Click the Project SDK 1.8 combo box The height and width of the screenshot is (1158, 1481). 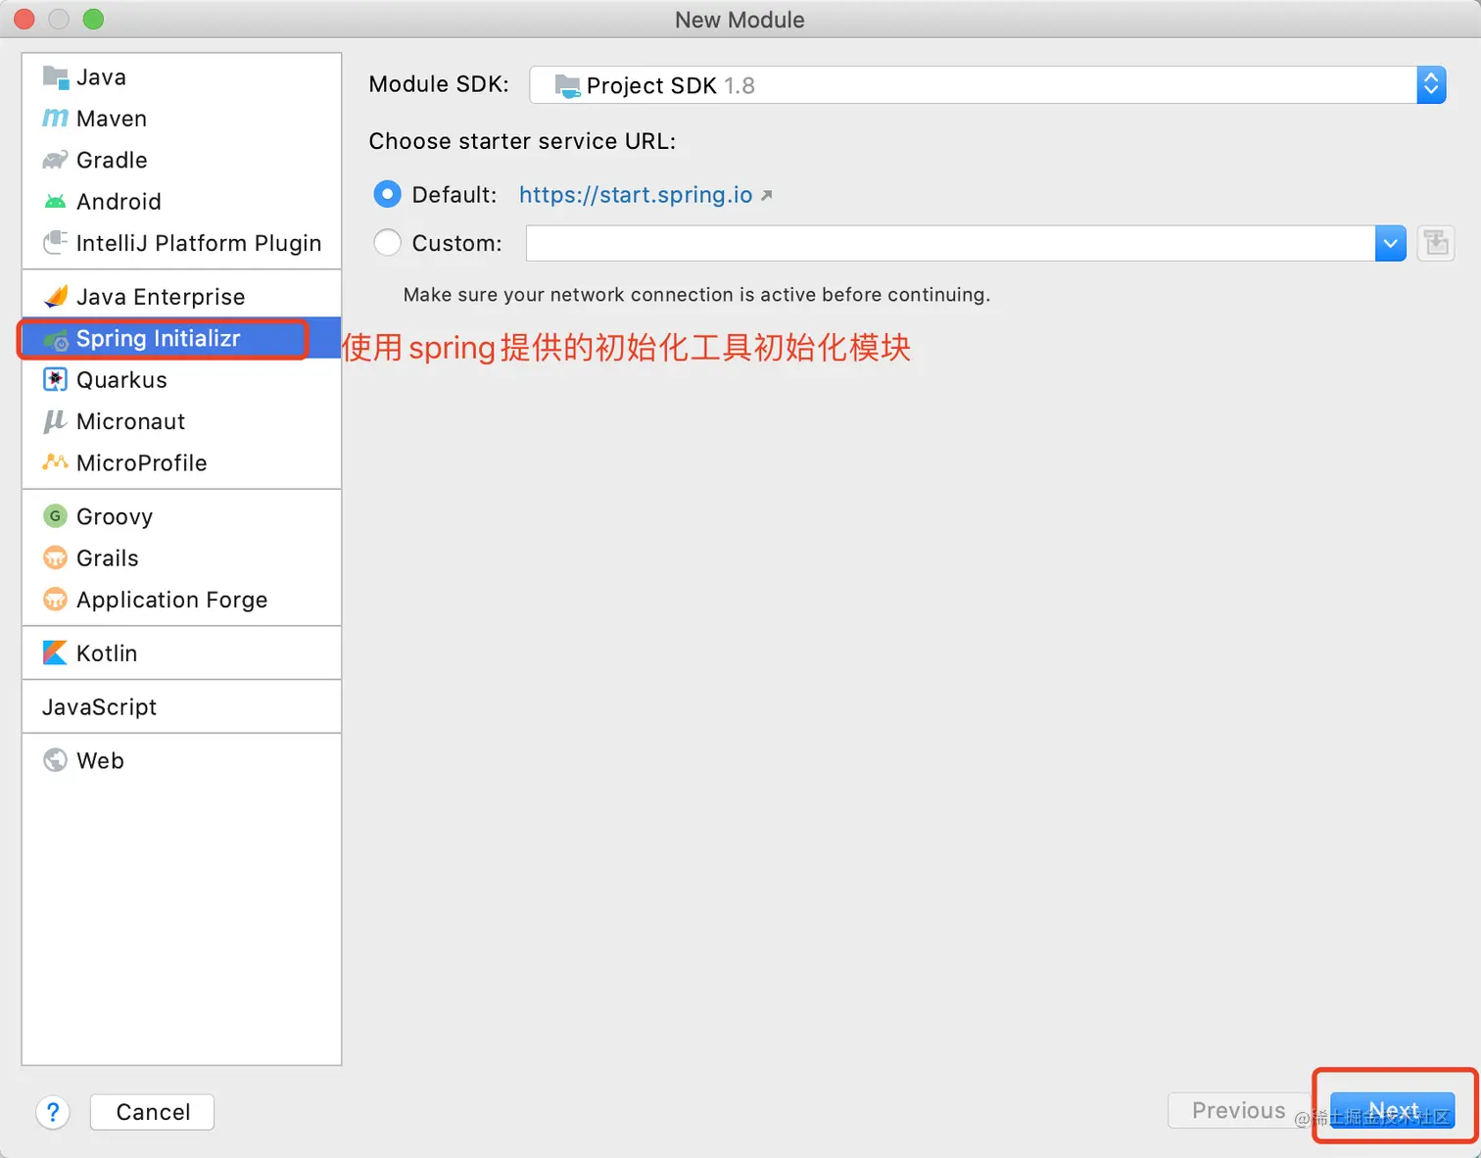point(987,85)
